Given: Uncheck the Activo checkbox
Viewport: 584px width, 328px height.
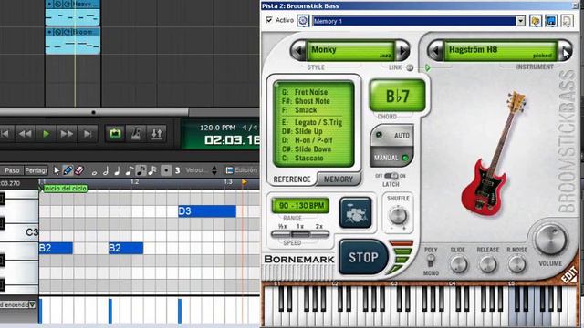Looking at the screenshot, I should [269, 20].
